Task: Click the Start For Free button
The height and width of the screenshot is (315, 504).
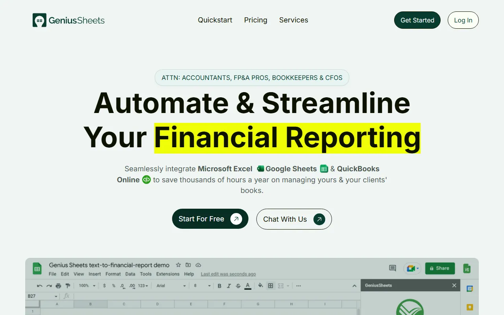Action: click(x=210, y=219)
